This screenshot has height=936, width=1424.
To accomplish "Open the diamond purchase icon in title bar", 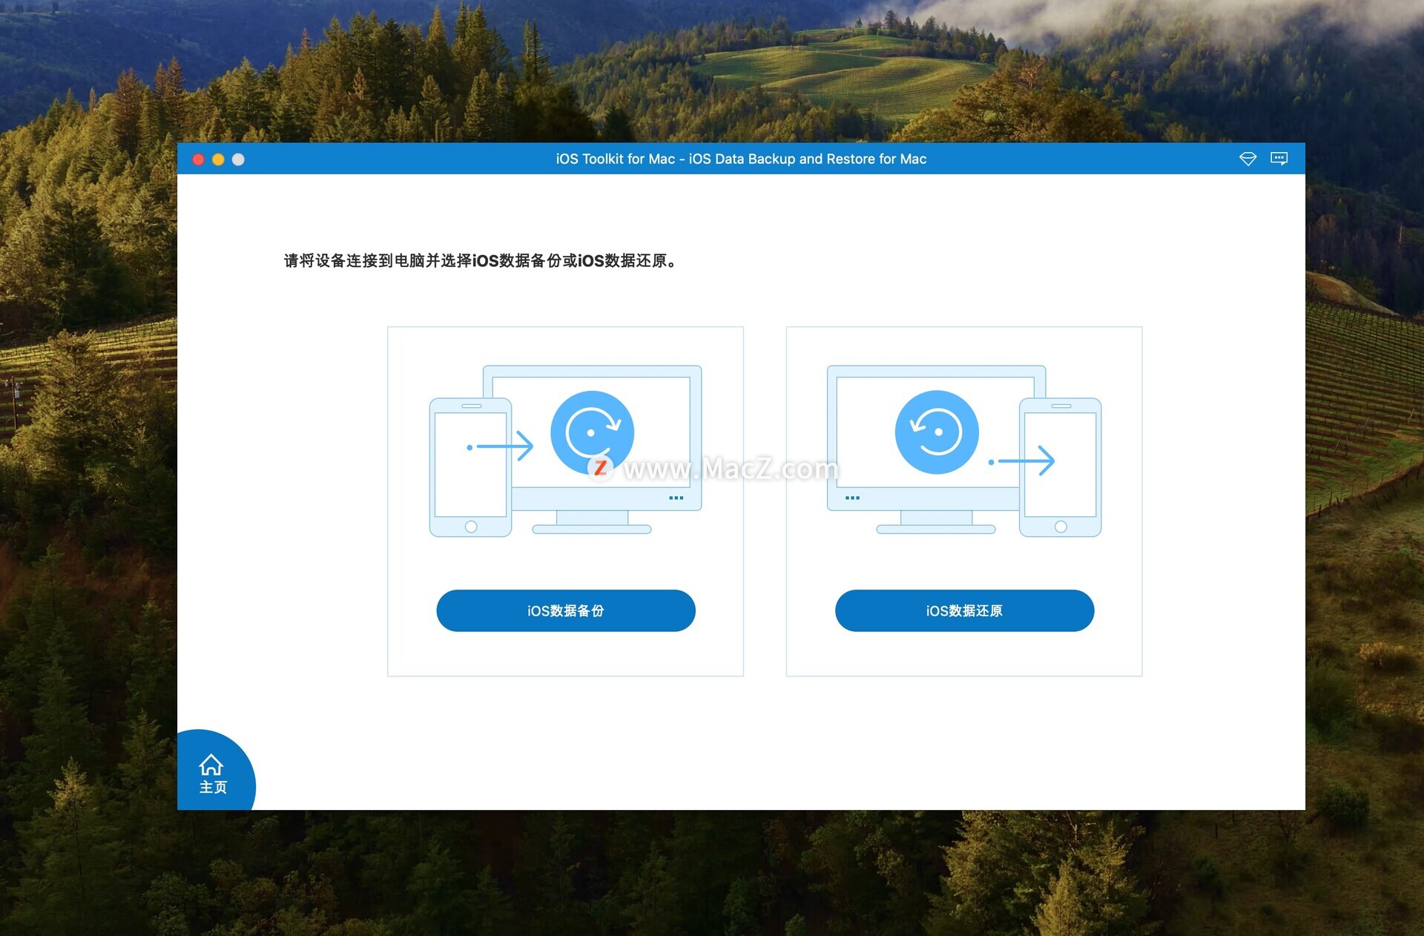I will click(x=1247, y=159).
